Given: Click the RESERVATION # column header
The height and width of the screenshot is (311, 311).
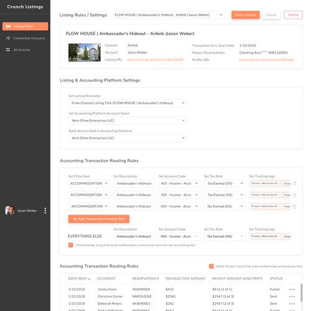Looking at the screenshot, I should (146, 279).
